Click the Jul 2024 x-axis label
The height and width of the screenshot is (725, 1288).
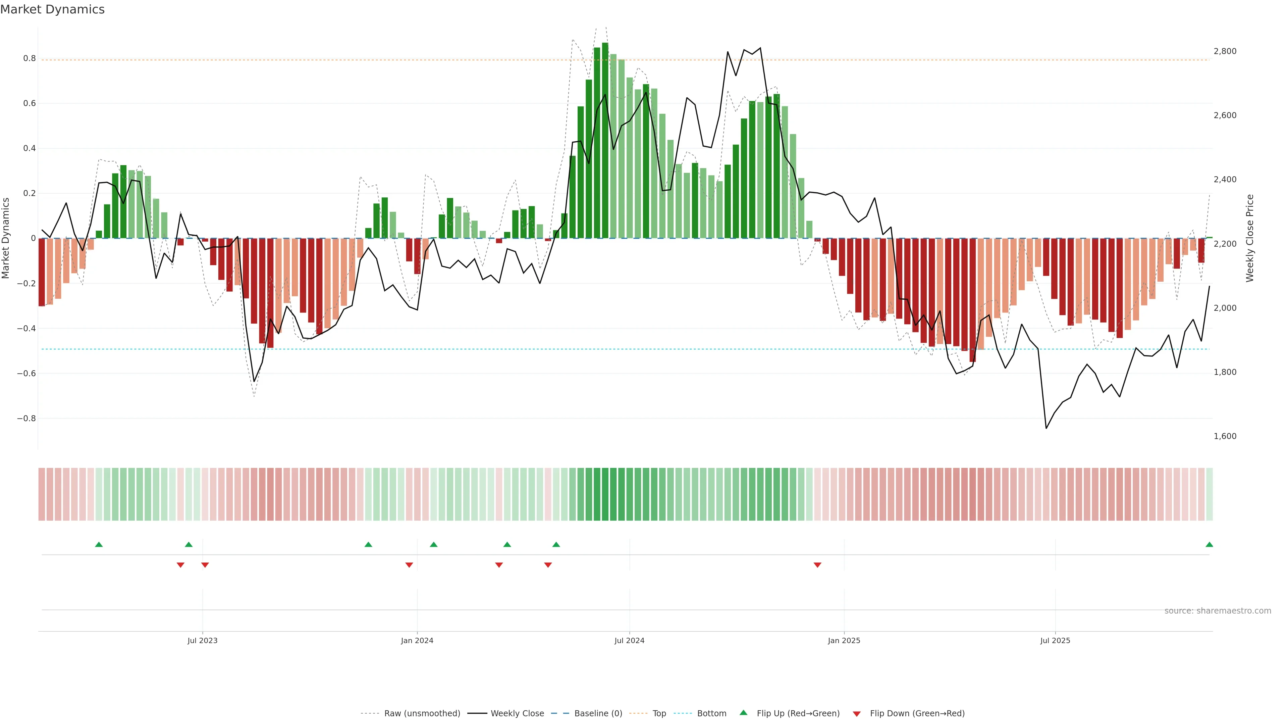[x=629, y=640]
